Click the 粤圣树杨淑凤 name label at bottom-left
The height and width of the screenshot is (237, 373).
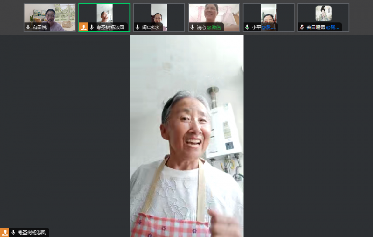coord(32,232)
